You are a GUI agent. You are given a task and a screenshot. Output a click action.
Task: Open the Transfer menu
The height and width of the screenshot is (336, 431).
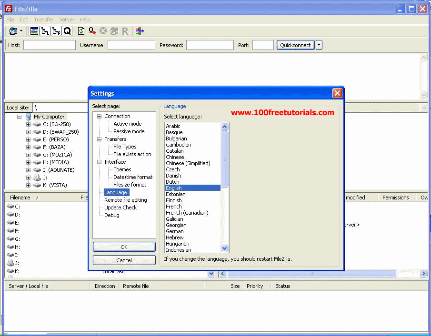point(43,20)
